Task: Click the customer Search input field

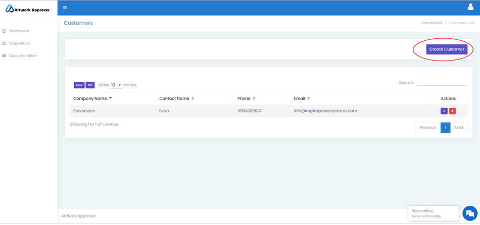Action: pyautogui.click(x=442, y=83)
